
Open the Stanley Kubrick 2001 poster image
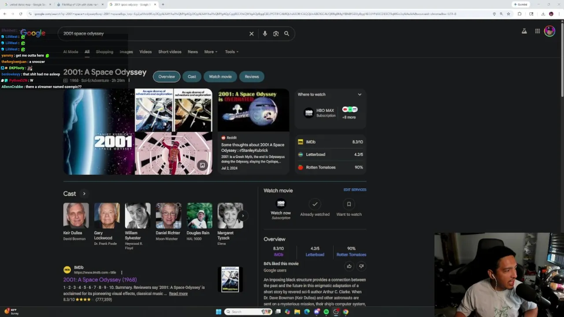click(x=98, y=132)
